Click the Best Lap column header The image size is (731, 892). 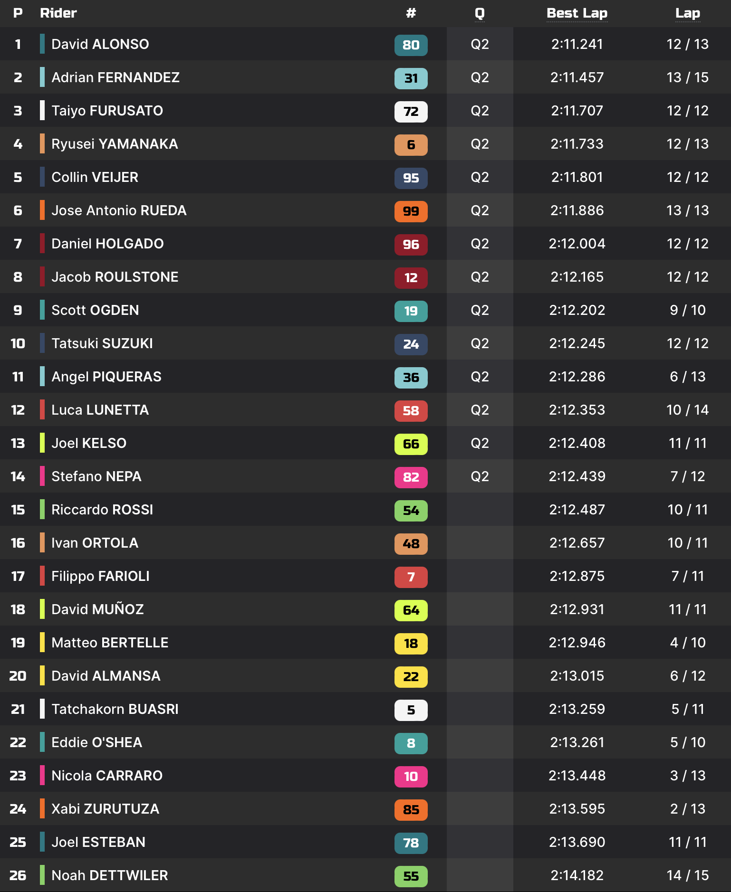pos(577,13)
